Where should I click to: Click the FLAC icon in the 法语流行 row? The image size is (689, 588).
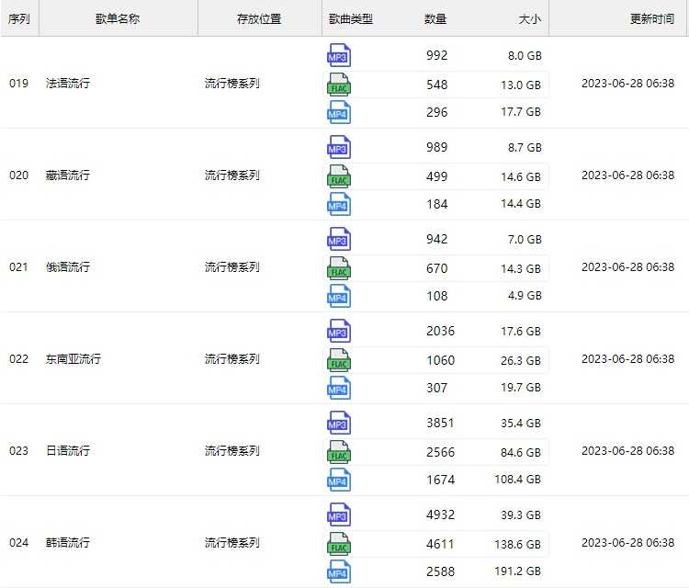point(339,85)
